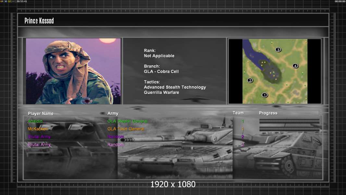Click the map preview thumbnail
The width and height of the screenshot is (346, 195).
275,71
